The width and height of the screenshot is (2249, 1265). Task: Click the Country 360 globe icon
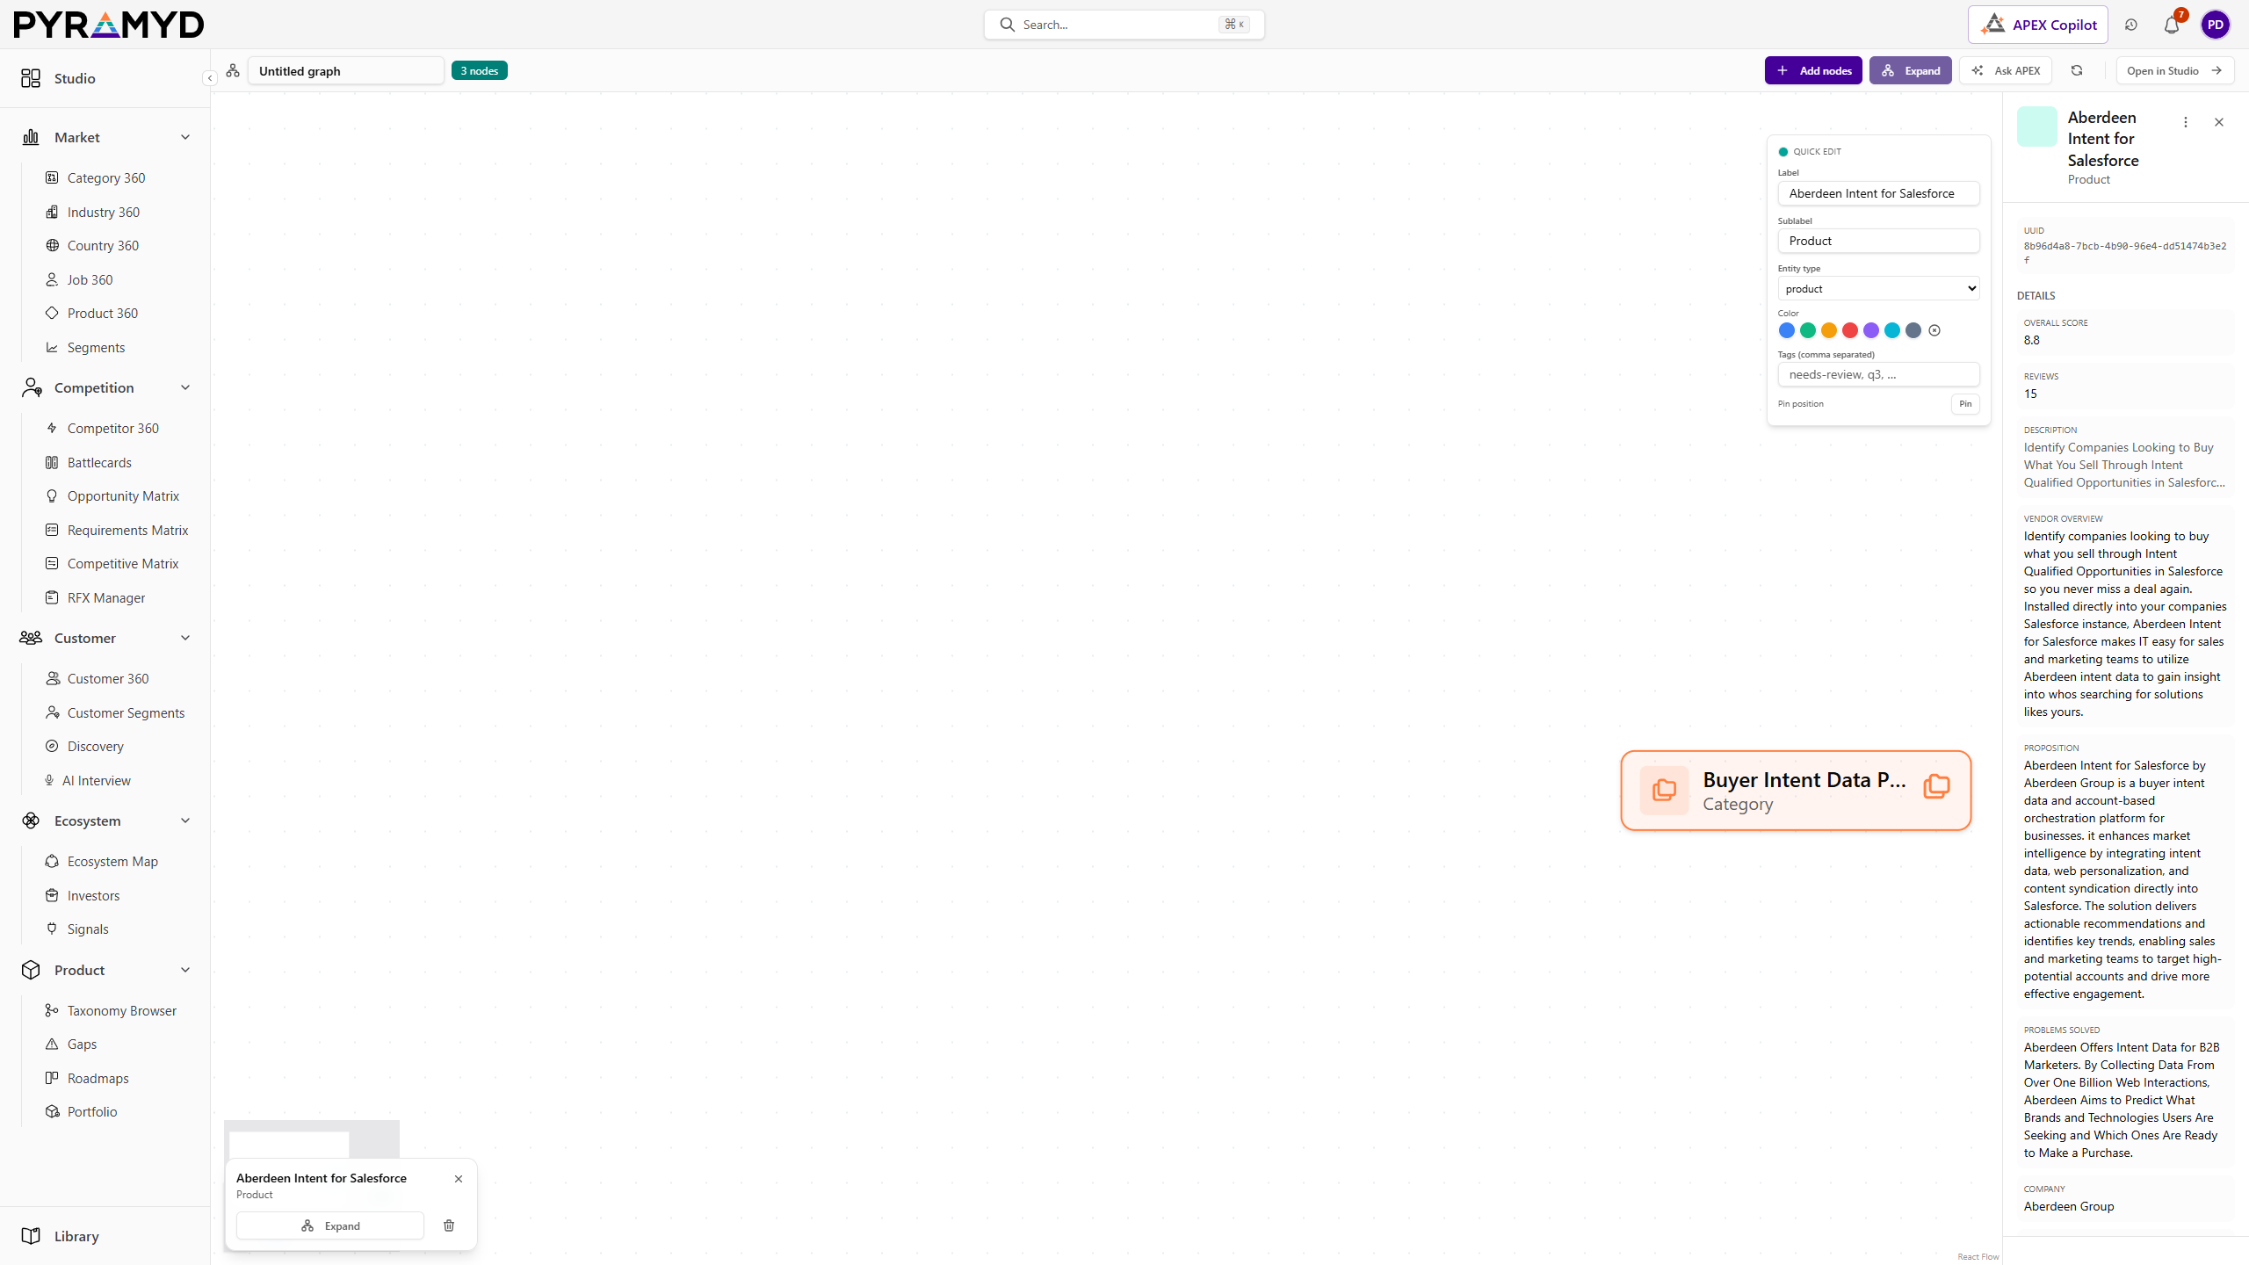[x=52, y=246]
